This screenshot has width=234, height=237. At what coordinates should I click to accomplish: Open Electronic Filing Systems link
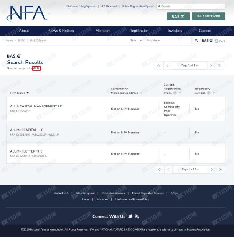click(81, 6)
